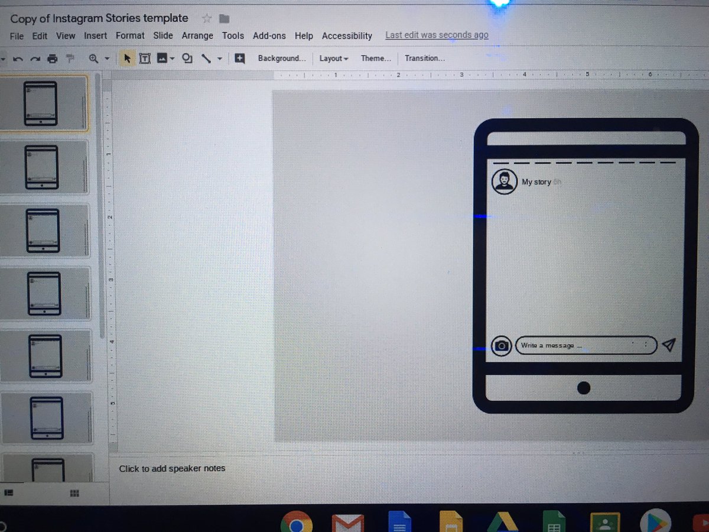Click the Paint format roller icon

(x=70, y=59)
